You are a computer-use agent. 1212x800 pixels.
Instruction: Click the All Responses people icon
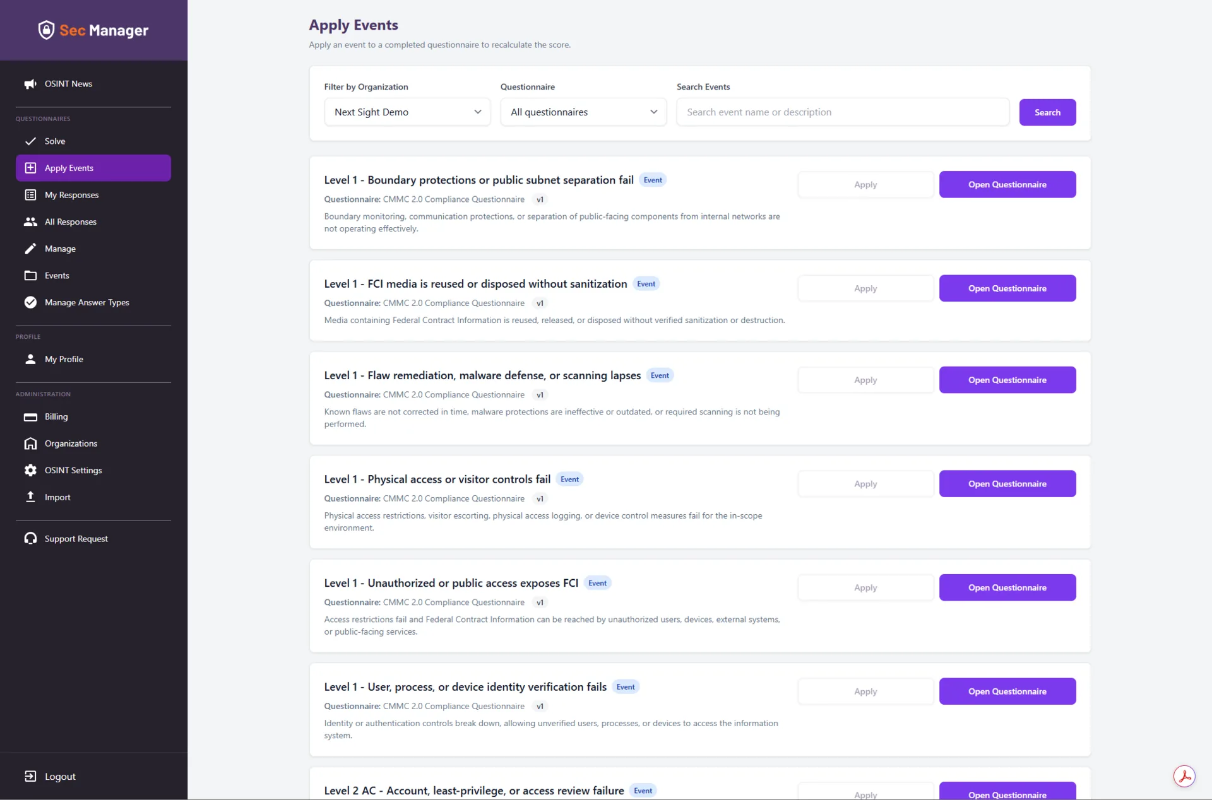pyautogui.click(x=30, y=221)
